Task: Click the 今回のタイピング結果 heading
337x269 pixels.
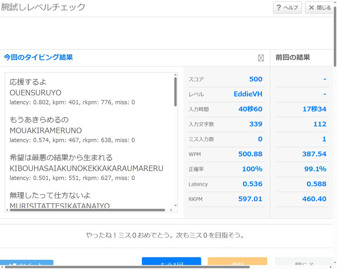Action: (38, 57)
